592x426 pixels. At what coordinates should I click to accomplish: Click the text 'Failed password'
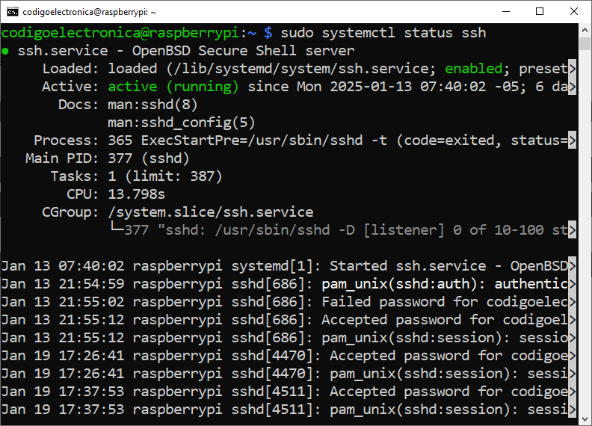383,302
